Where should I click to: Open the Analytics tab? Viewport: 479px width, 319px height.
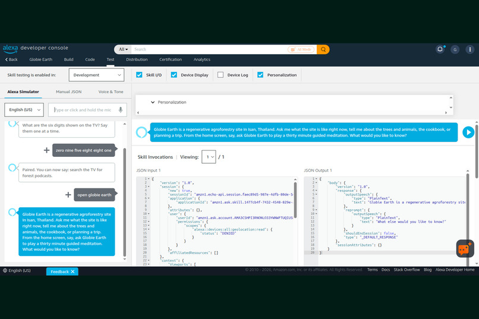point(202,59)
